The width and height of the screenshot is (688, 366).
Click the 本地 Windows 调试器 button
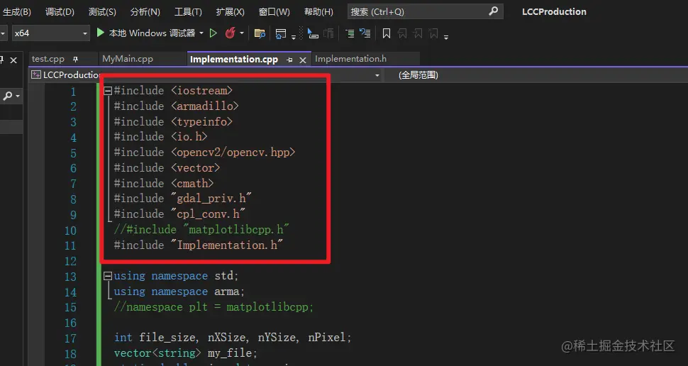coord(151,33)
